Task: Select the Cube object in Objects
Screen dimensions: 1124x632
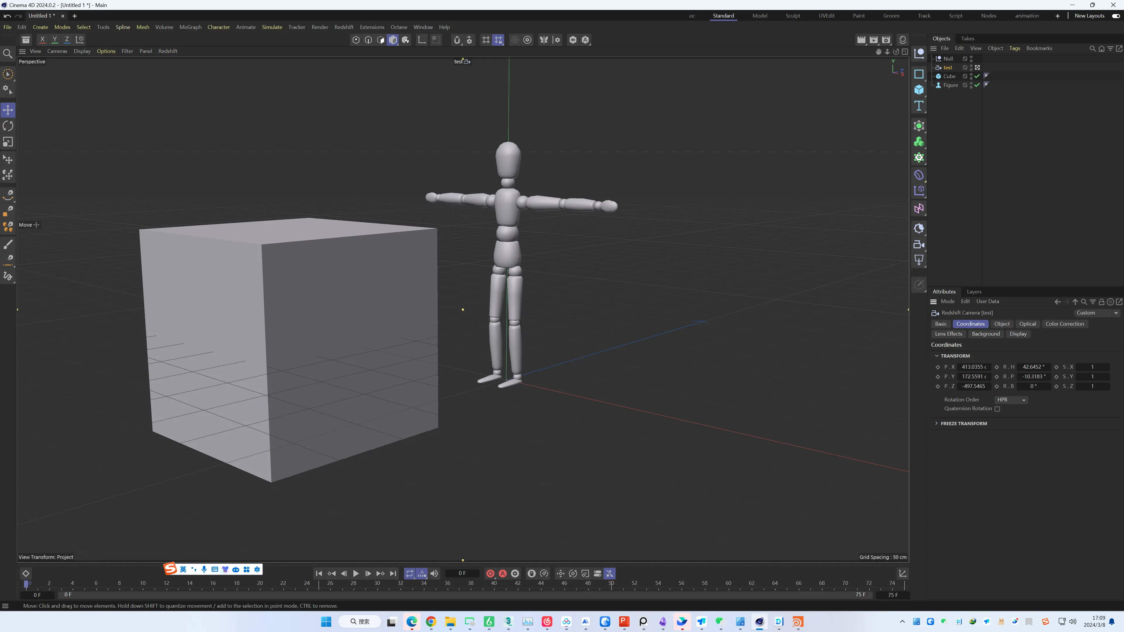Action: coord(949,76)
